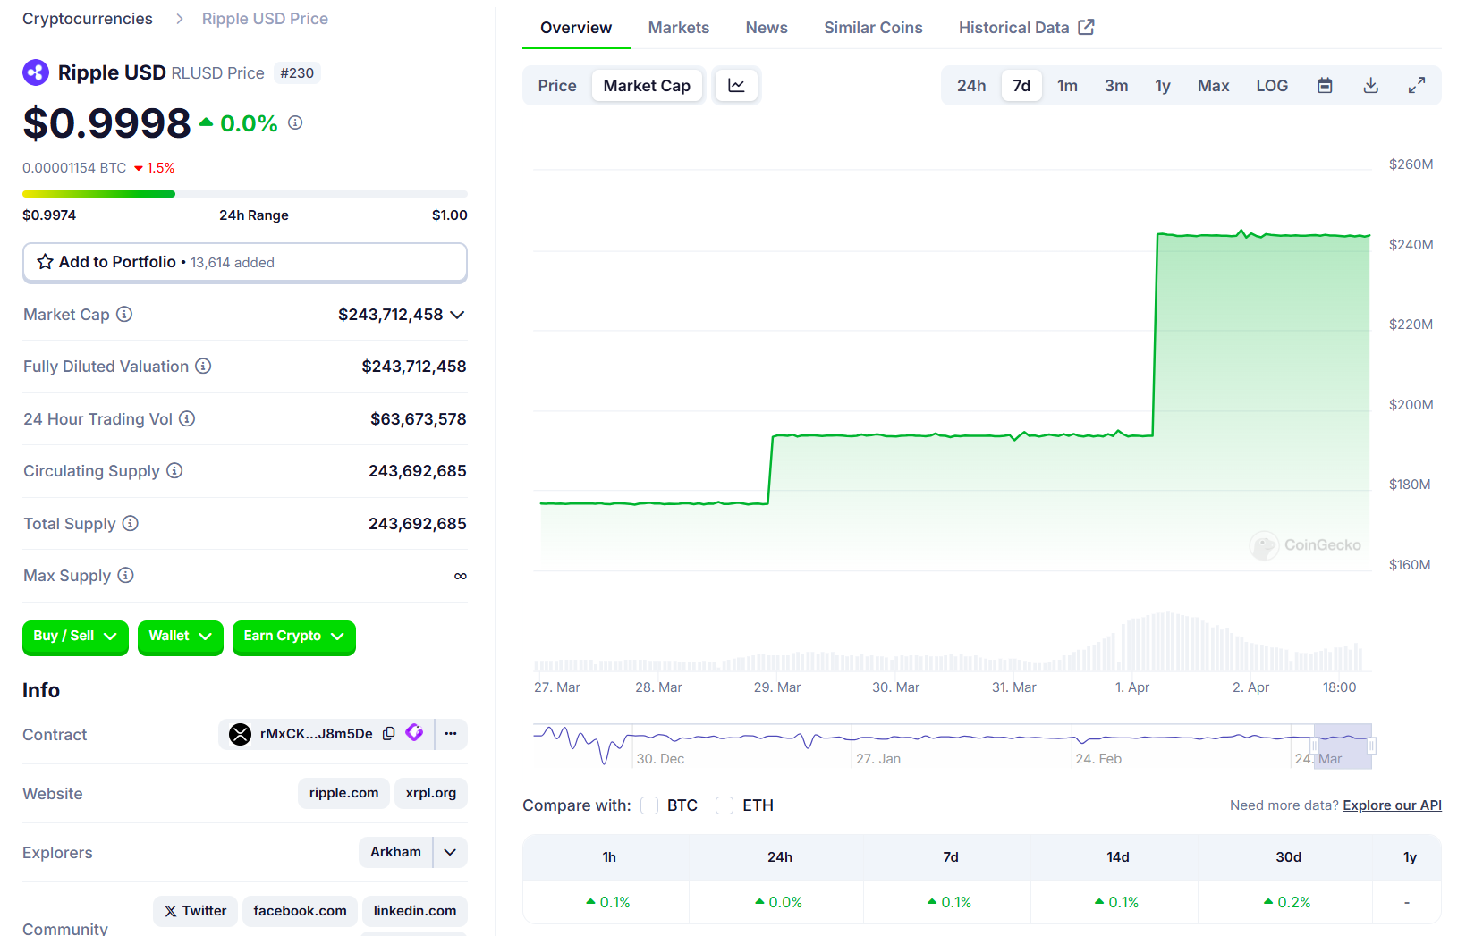Viewport: 1466px width, 936px height.
Task: Switch to the Markets tab
Action: click(678, 28)
